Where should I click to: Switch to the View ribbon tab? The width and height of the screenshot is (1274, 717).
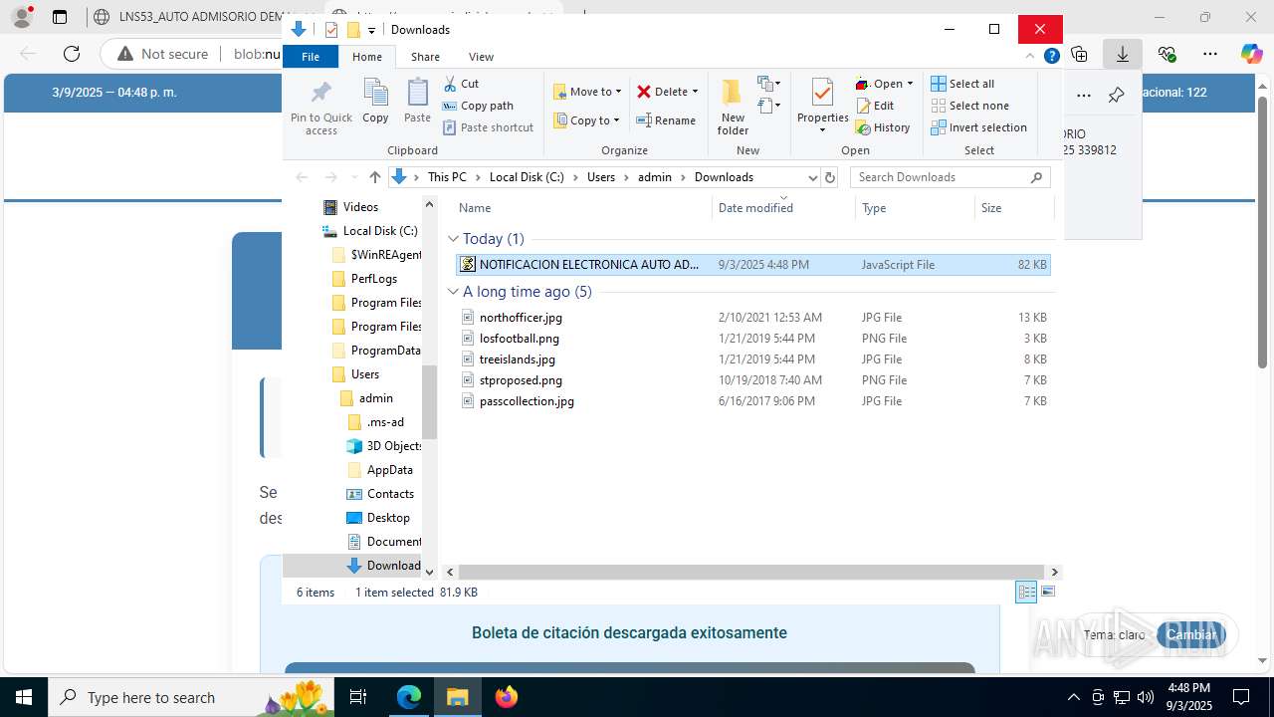481,57
